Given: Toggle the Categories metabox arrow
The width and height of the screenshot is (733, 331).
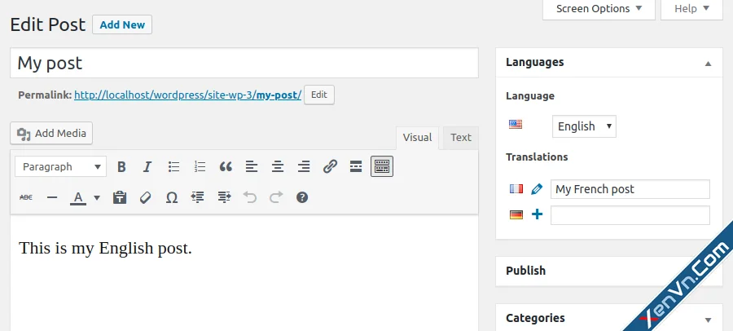Looking at the screenshot, I should pyautogui.click(x=708, y=320).
